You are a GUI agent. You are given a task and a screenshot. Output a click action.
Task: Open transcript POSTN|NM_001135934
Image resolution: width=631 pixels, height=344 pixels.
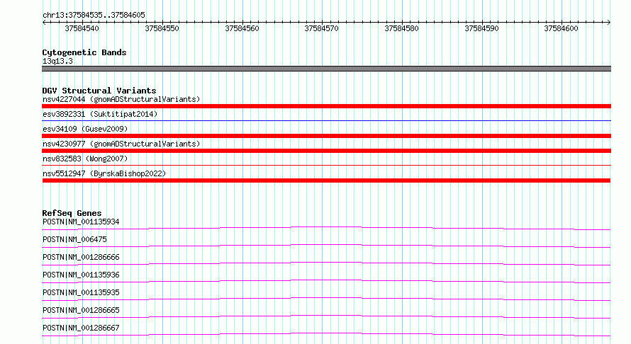point(81,222)
